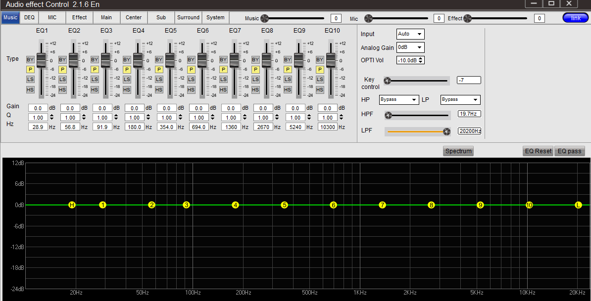Switch to the DEQ tab

click(30, 17)
